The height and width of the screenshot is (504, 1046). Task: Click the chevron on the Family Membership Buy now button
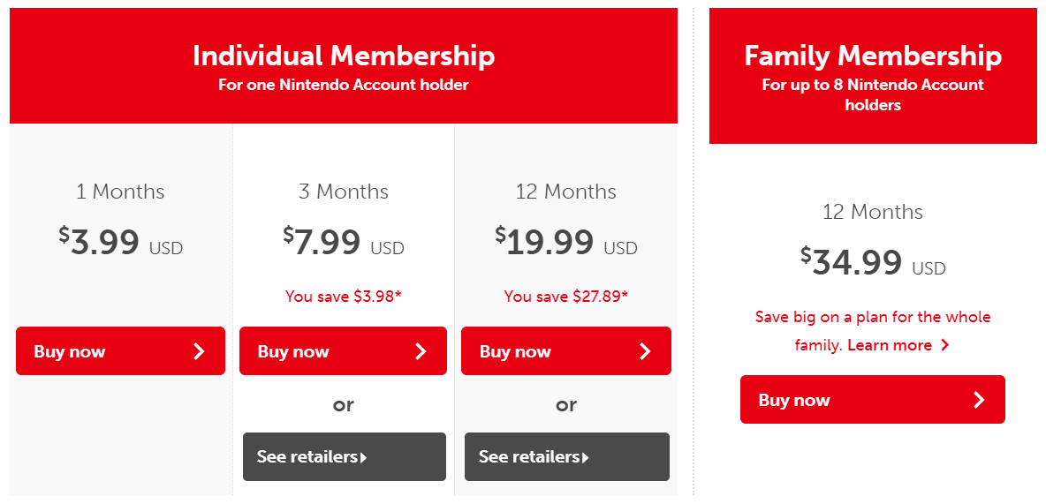(978, 400)
